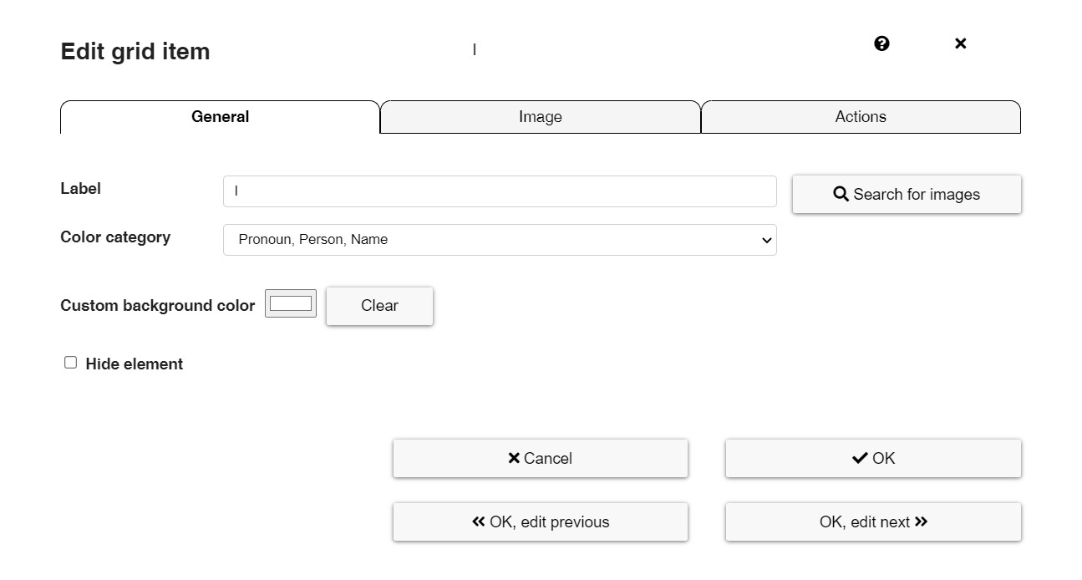Click the double-right chevron on OK, edit next
1082x580 pixels.
(922, 521)
